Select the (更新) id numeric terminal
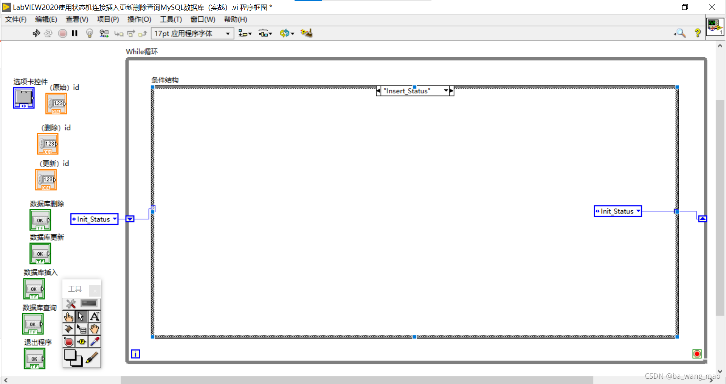The height and width of the screenshot is (384, 726). (46, 180)
